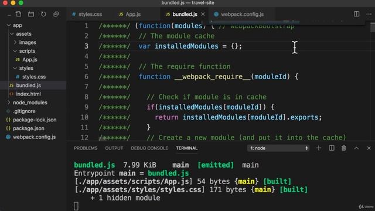
Task: Expand the node_modules folder chevron
Action: click(9, 103)
